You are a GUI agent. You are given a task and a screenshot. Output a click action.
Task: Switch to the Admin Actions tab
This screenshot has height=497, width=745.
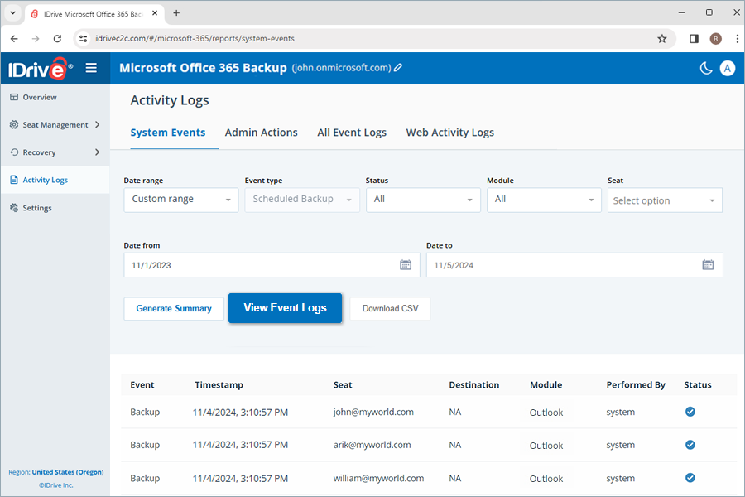tap(262, 133)
